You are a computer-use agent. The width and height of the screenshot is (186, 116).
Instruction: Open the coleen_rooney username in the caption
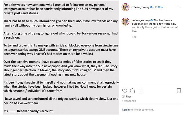point(141,20)
